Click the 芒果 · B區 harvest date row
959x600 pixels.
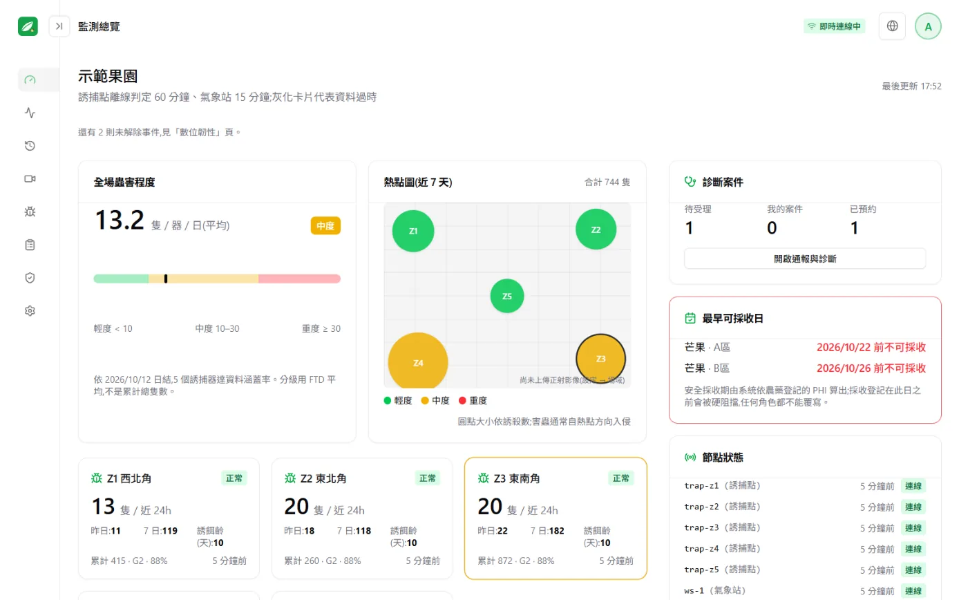(x=805, y=368)
